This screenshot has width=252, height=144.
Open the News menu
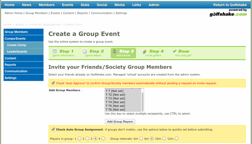[x=27, y=5]
